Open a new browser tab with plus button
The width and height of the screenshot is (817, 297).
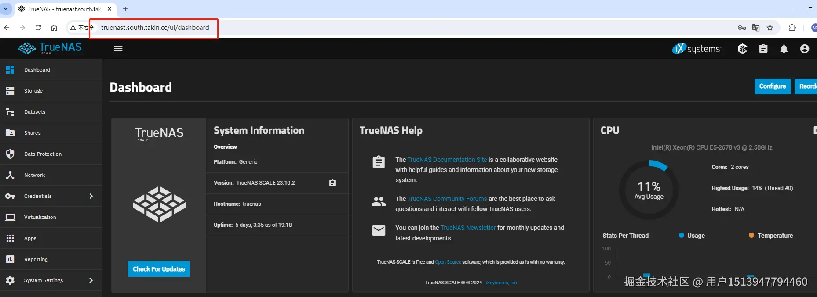click(x=125, y=9)
